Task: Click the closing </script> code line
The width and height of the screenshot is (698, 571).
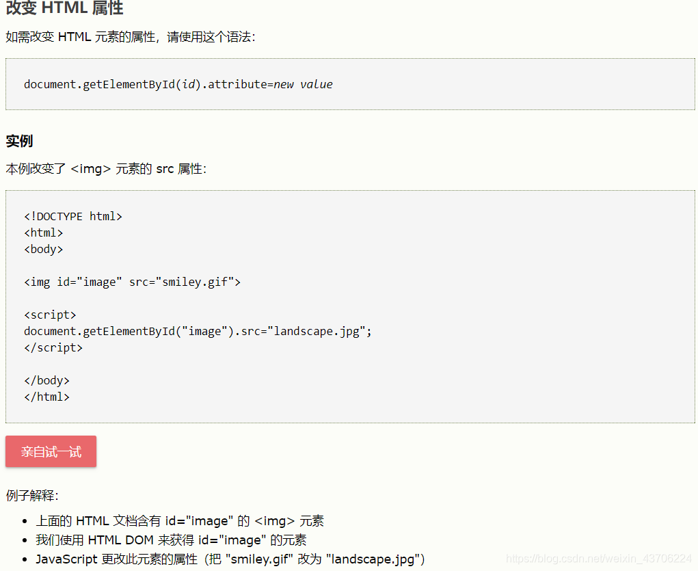Action: pyautogui.click(x=53, y=348)
